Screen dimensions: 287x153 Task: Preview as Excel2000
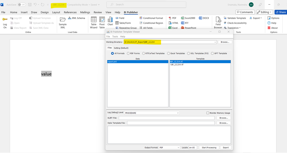[x=188, y=18]
